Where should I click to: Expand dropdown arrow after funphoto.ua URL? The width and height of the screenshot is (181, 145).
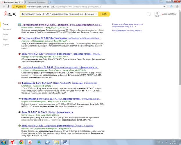(52, 86)
